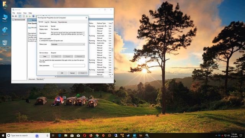Open the Mail app from the taskbar
Screen dimensions: 245x138
[x=78, y=135]
